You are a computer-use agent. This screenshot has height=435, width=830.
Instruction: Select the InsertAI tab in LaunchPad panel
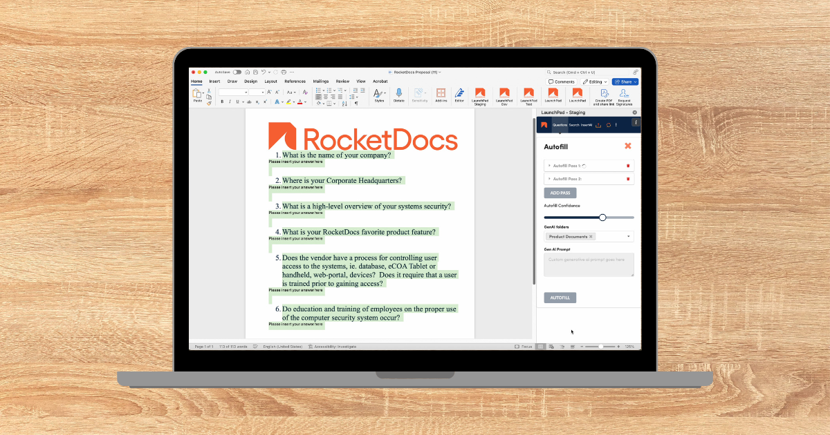click(x=587, y=125)
